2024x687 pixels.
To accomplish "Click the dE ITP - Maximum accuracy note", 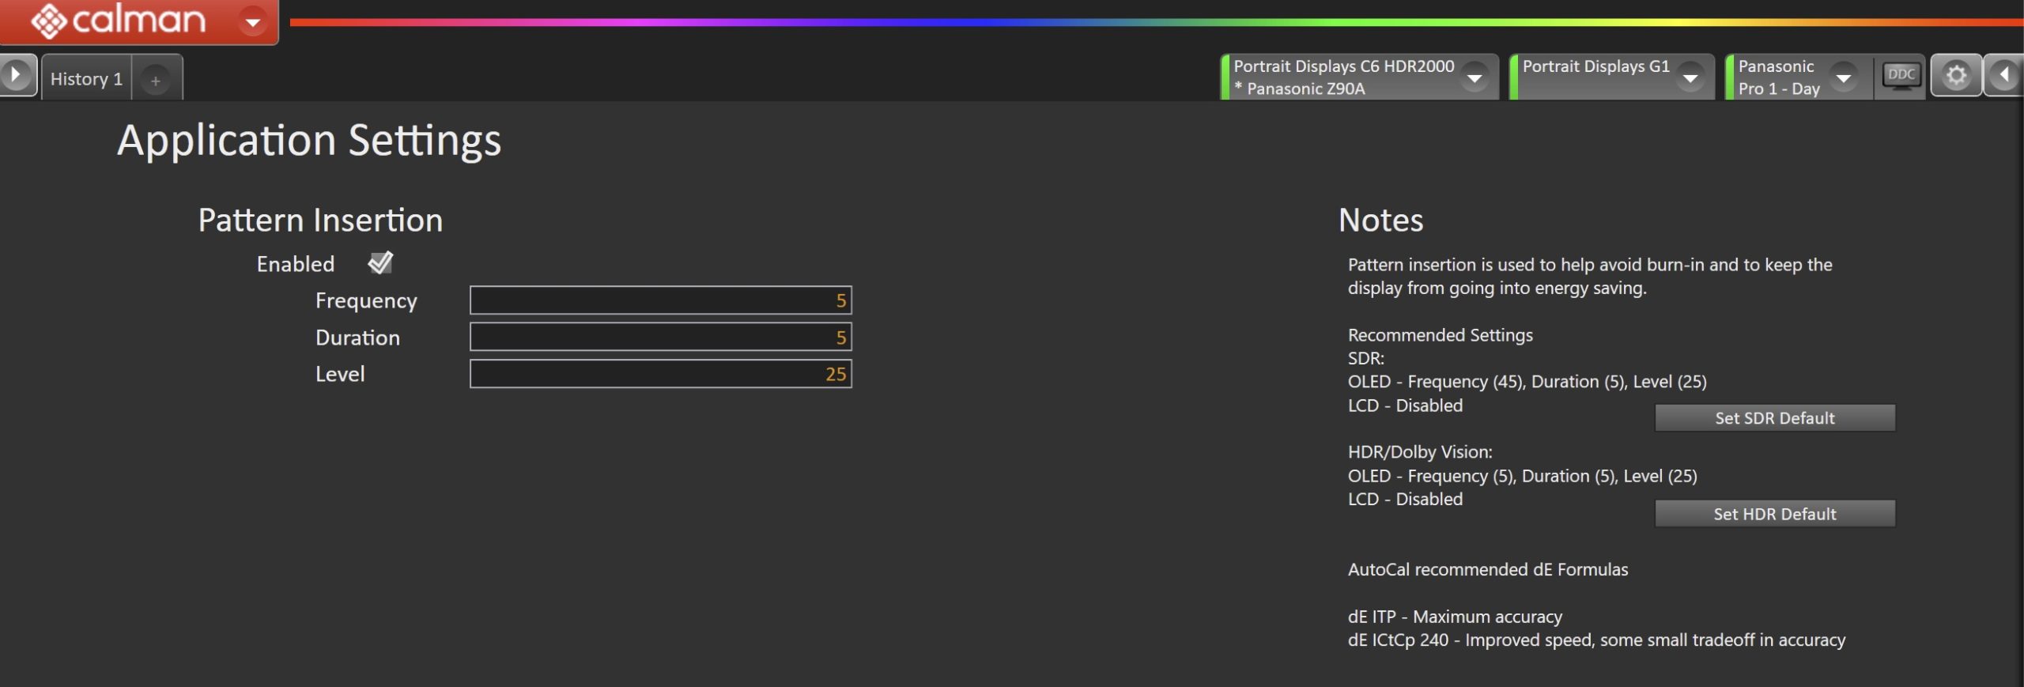I will (x=1455, y=617).
